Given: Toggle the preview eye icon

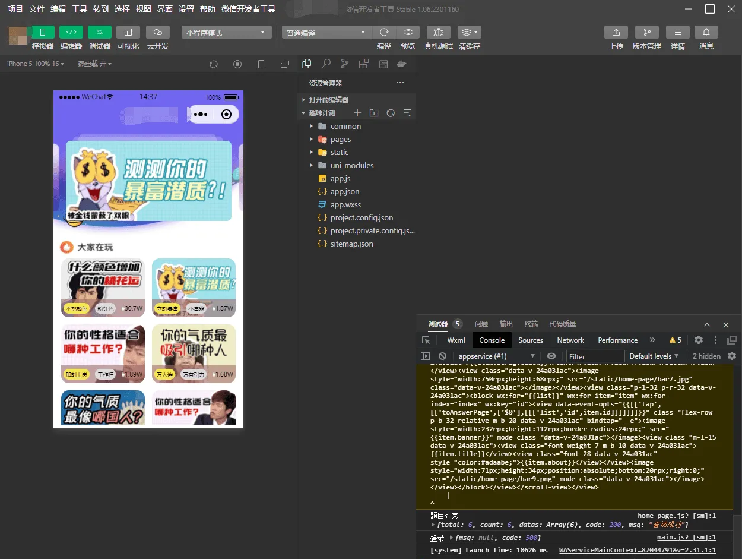Looking at the screenshot, I should tap(408, 32).
